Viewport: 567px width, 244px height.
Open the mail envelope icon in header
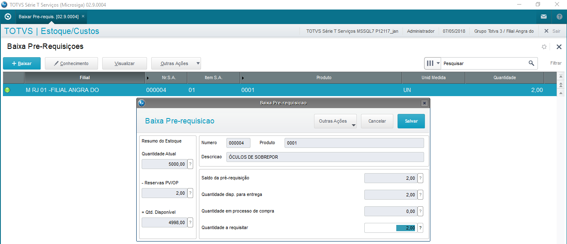point(544,17)
